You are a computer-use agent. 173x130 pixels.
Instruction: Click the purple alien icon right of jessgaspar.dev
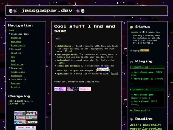tap(78, 11)
